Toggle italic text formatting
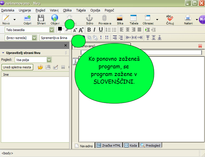Image resolution: width=205 pixels, height=157 pixels. pyautogui.click(x=95, y=30)
